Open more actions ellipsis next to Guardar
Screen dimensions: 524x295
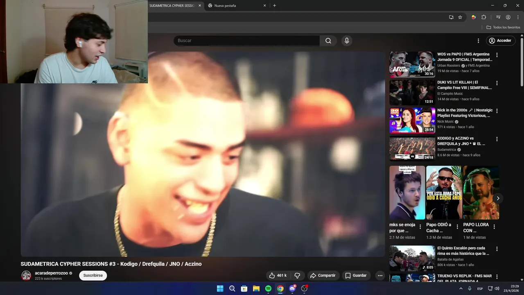(x=380, y=275)
